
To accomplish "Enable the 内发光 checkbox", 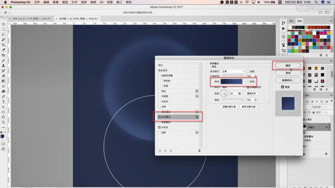I will tap(159, 101).
